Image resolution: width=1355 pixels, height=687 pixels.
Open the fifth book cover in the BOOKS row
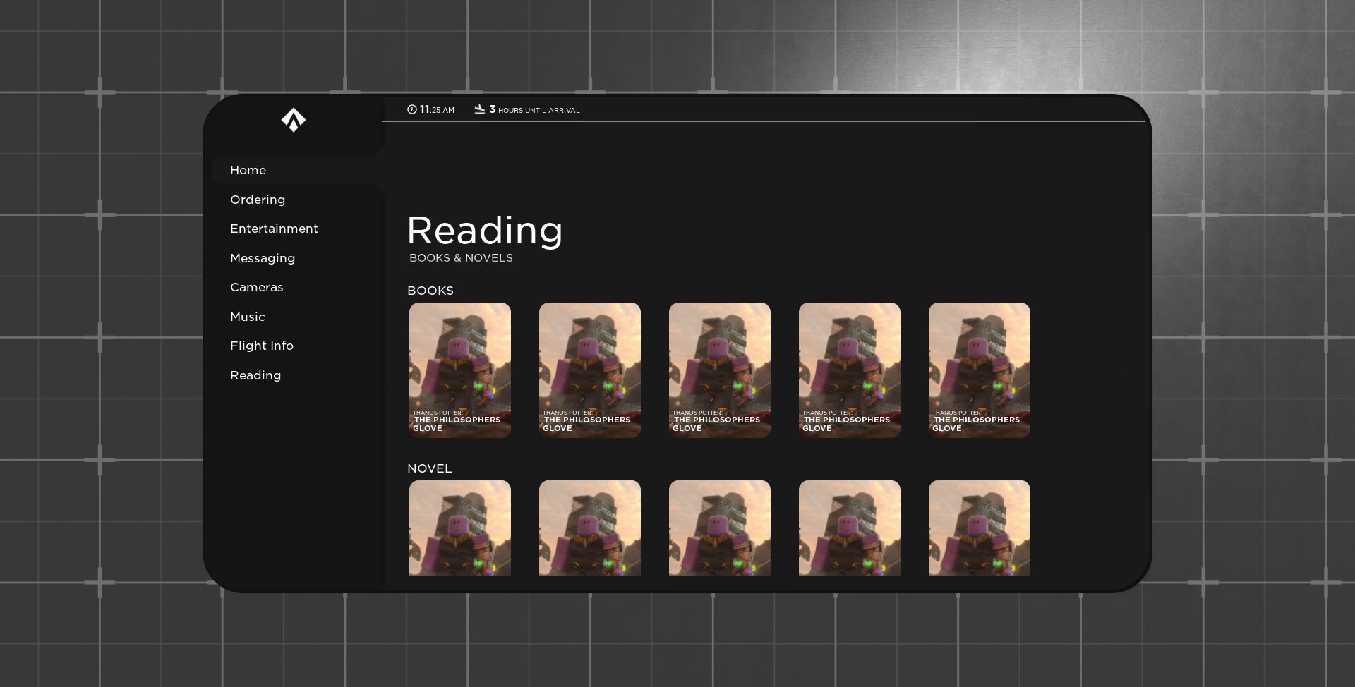point(980,370)
